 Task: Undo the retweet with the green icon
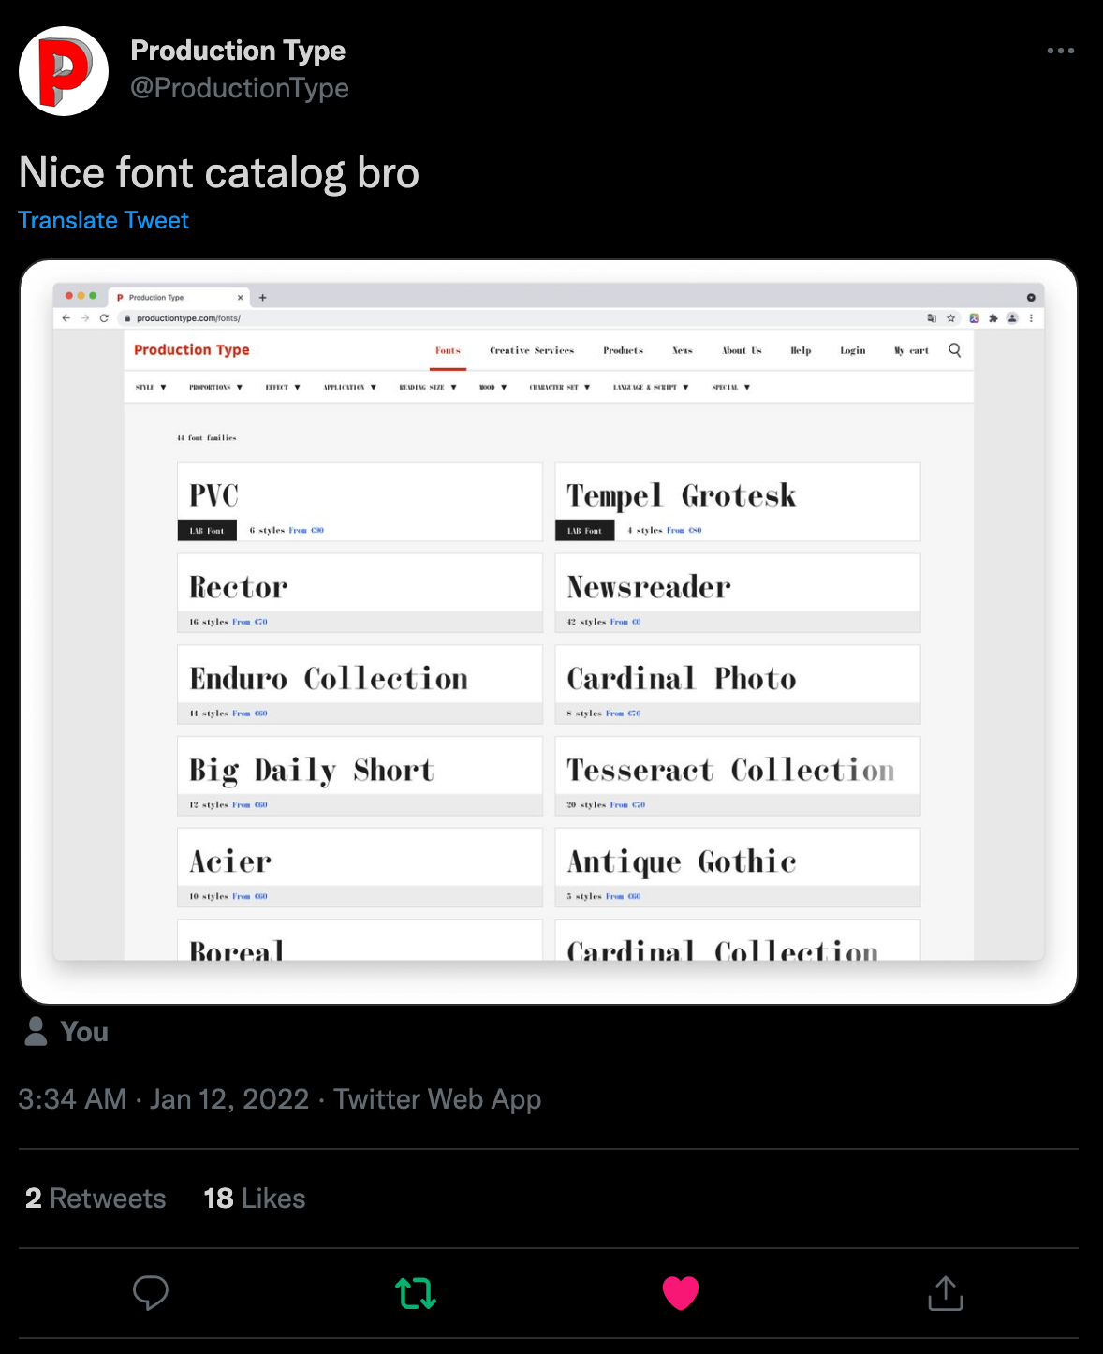[416, 1293]
